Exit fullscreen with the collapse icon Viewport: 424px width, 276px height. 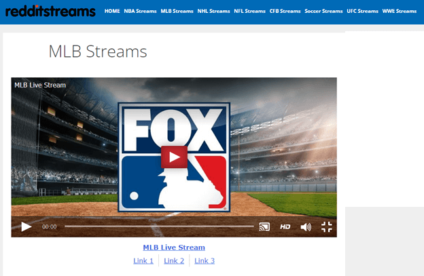(x=327, y=227)
